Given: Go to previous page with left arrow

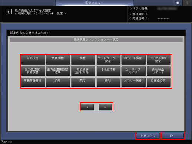Looking at the screenshot, I should (x=87, y=107).
